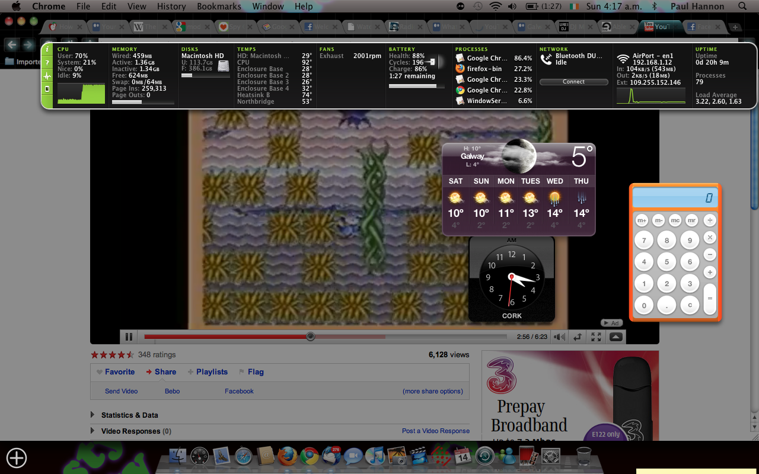Screen dimensions: 759x474
Task: Click the video progress scrubber handle
Action: (x=310, y=337)
